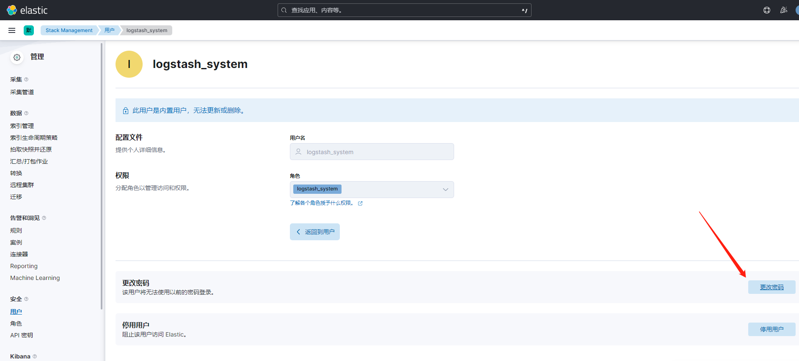Open 了解各个角色授予什么权限 link
The height and width of the screenshot is (361, 799).
(x=322, y=203)
